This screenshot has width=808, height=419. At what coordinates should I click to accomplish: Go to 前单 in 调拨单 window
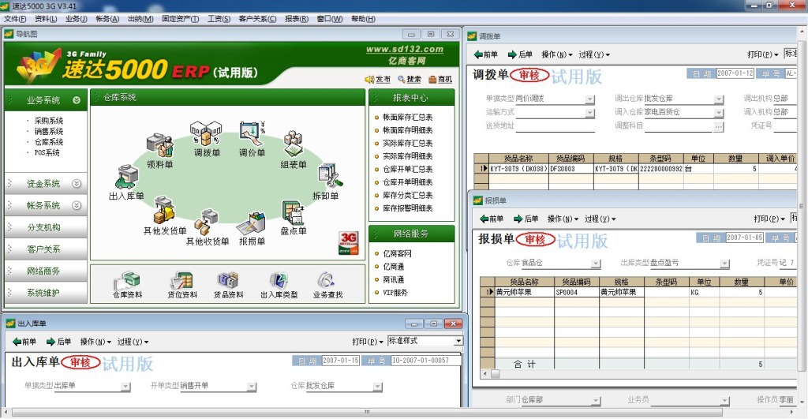[485, 54]
